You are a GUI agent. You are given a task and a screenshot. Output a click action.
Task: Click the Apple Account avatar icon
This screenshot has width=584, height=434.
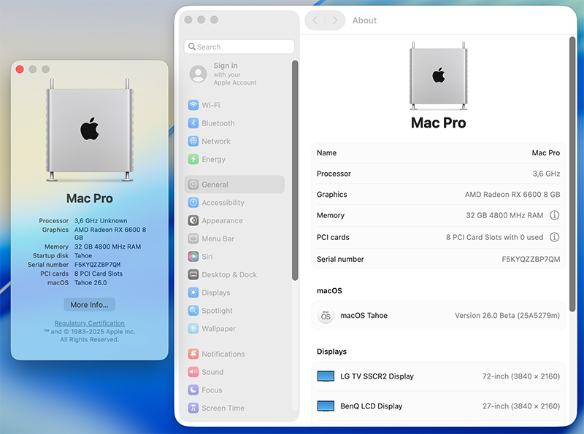(x=198, y=74)
